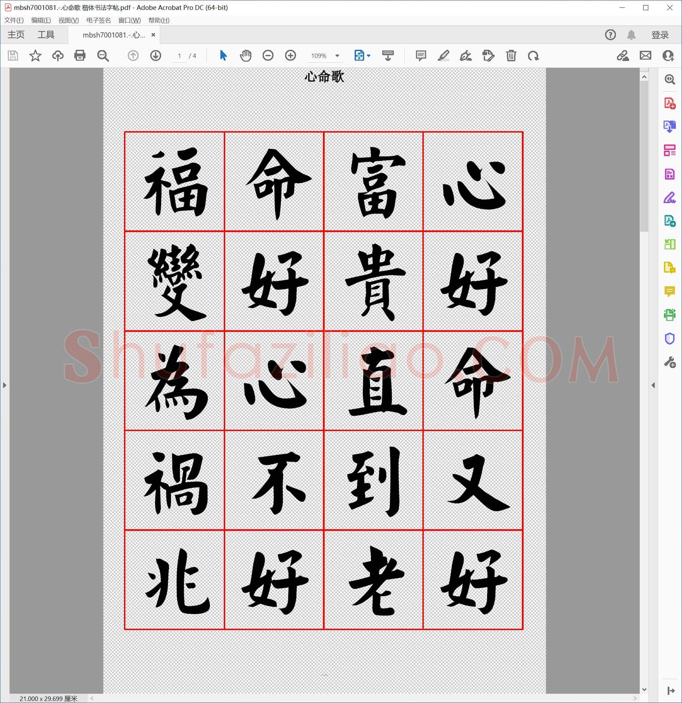
Task: Upload the file with the cloud icon
Action: tap(58, 56)
